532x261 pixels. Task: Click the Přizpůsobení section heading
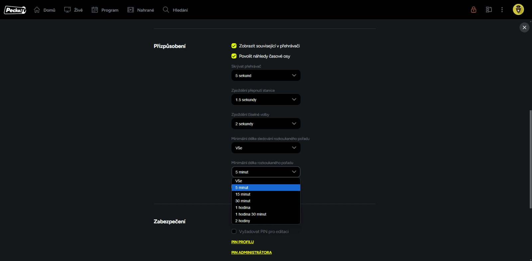pos(170,46)
